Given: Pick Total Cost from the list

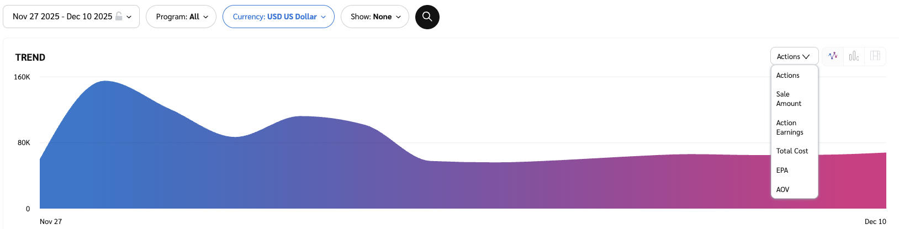Looking at the screenshot, I should click(x=792, y=151).
